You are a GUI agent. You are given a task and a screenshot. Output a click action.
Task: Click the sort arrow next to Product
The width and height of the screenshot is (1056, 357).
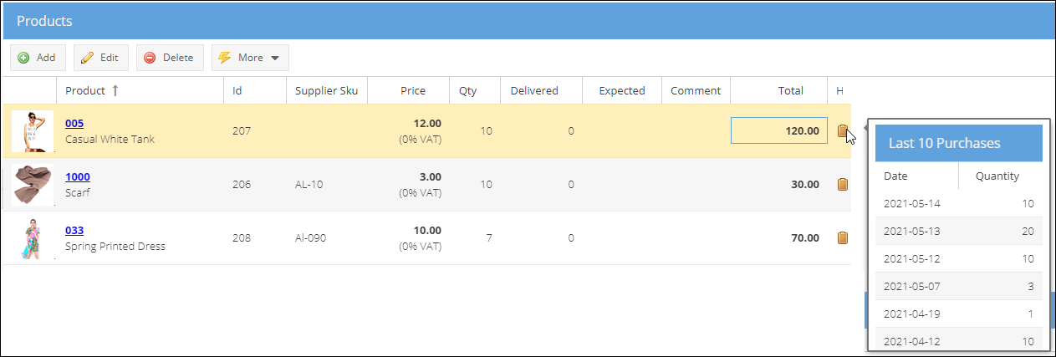tap(115, 90)
